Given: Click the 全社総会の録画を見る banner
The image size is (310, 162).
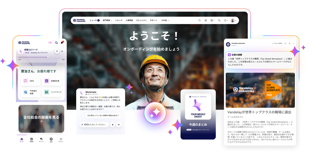Looking at the screenshot, I should [x=41, y=119].
